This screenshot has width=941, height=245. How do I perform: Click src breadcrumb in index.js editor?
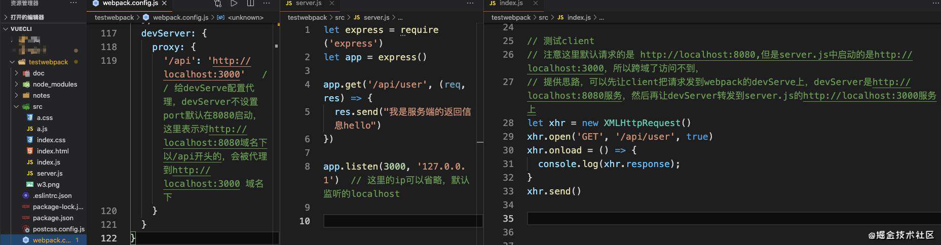(x=543, y=17)
